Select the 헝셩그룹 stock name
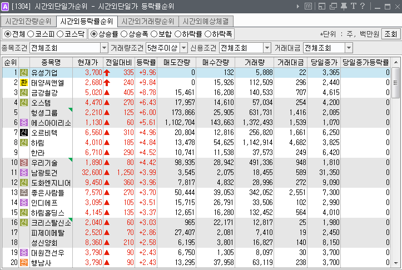402x270 pixels. [x=44, y=113]
